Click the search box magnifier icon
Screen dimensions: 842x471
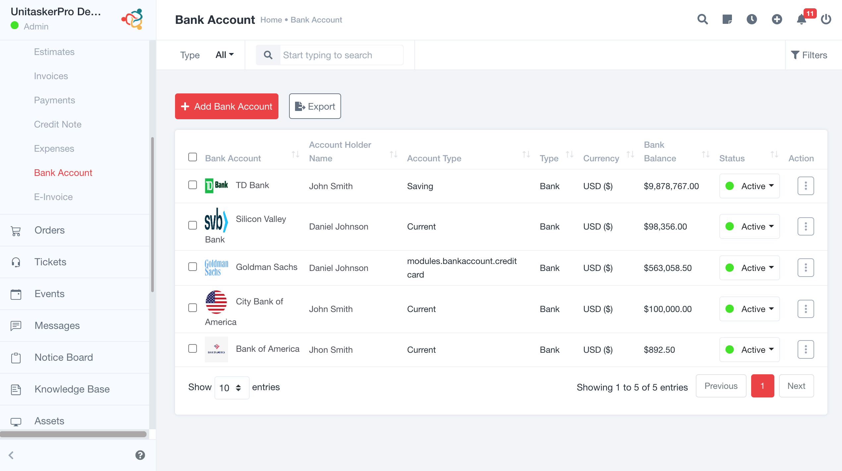tap(268, 55)
